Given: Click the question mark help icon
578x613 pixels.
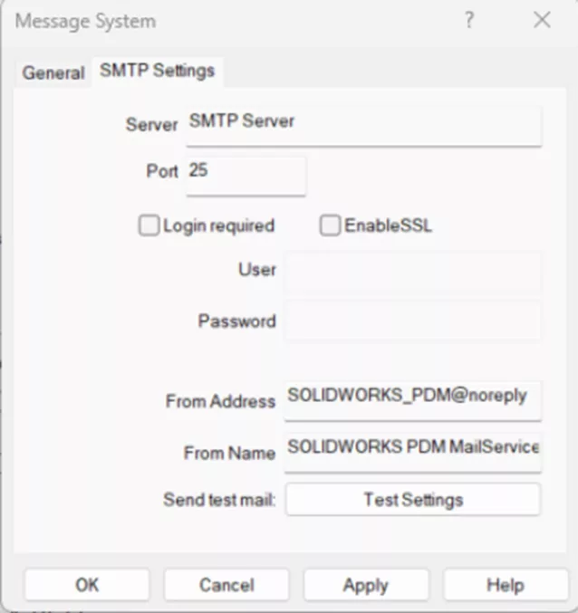Looking at the screenshot, I should (x=469, y=20).
